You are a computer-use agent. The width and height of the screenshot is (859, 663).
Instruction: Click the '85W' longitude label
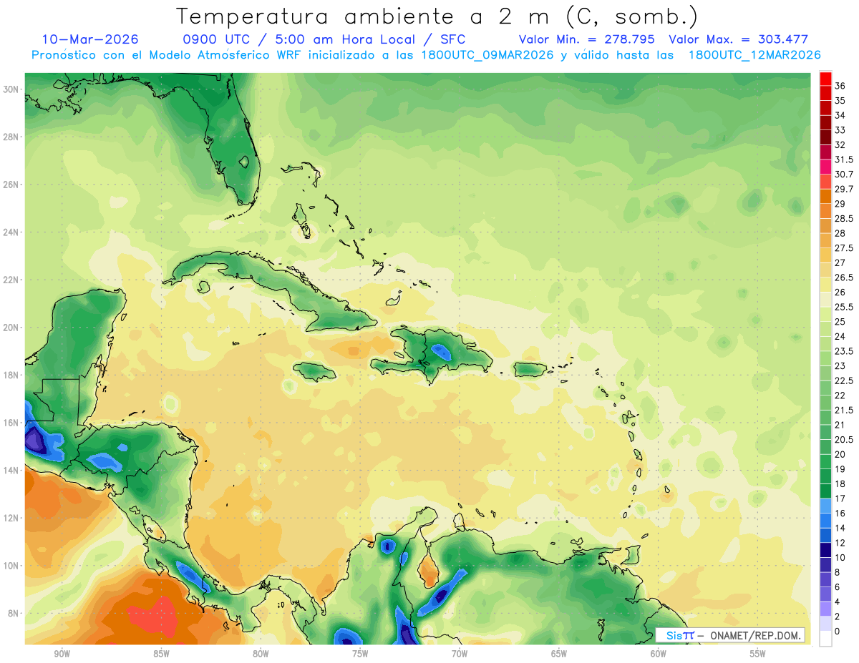tap(161, 654)
